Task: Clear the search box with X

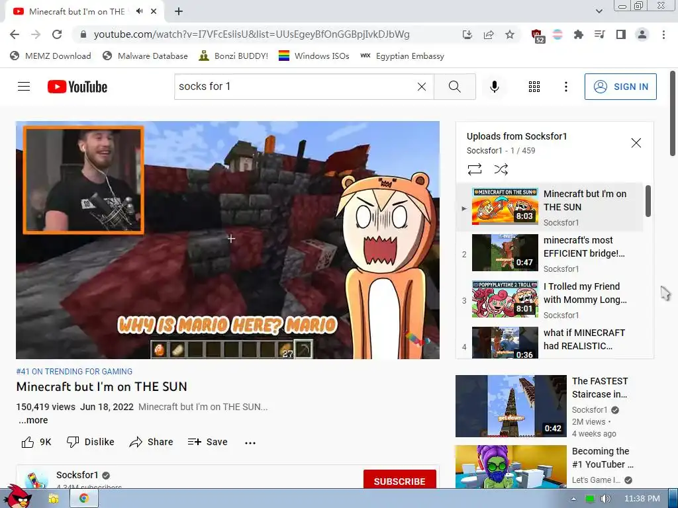Action: click(x=422, y=87)
